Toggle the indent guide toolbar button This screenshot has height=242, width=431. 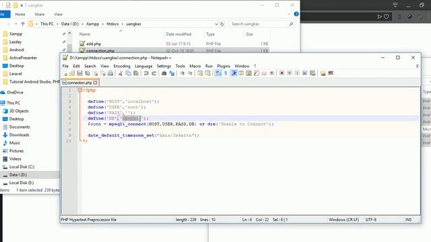[x=234, y=73]
